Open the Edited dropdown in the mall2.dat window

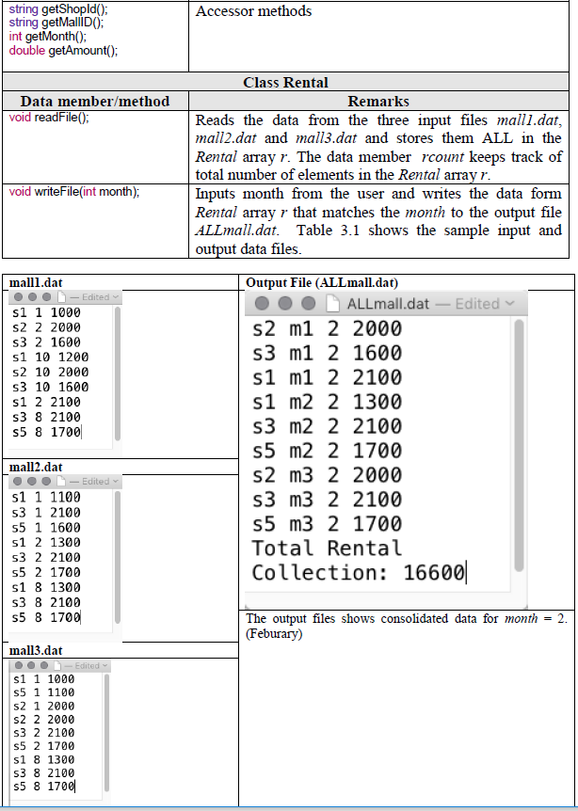(x=101, y=481)
